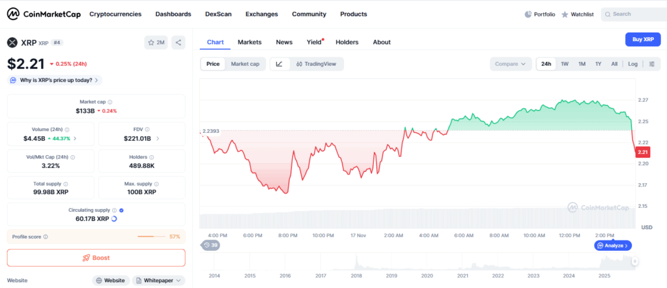Switch to the Markets tab

tap(249, 42)
